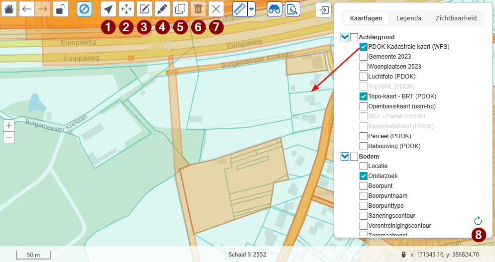Image resolution: width=495 pixels, height=262 pixels.
Task: Enable the Luchtfoto (PDOK) layer
Action: pos(364,77)
